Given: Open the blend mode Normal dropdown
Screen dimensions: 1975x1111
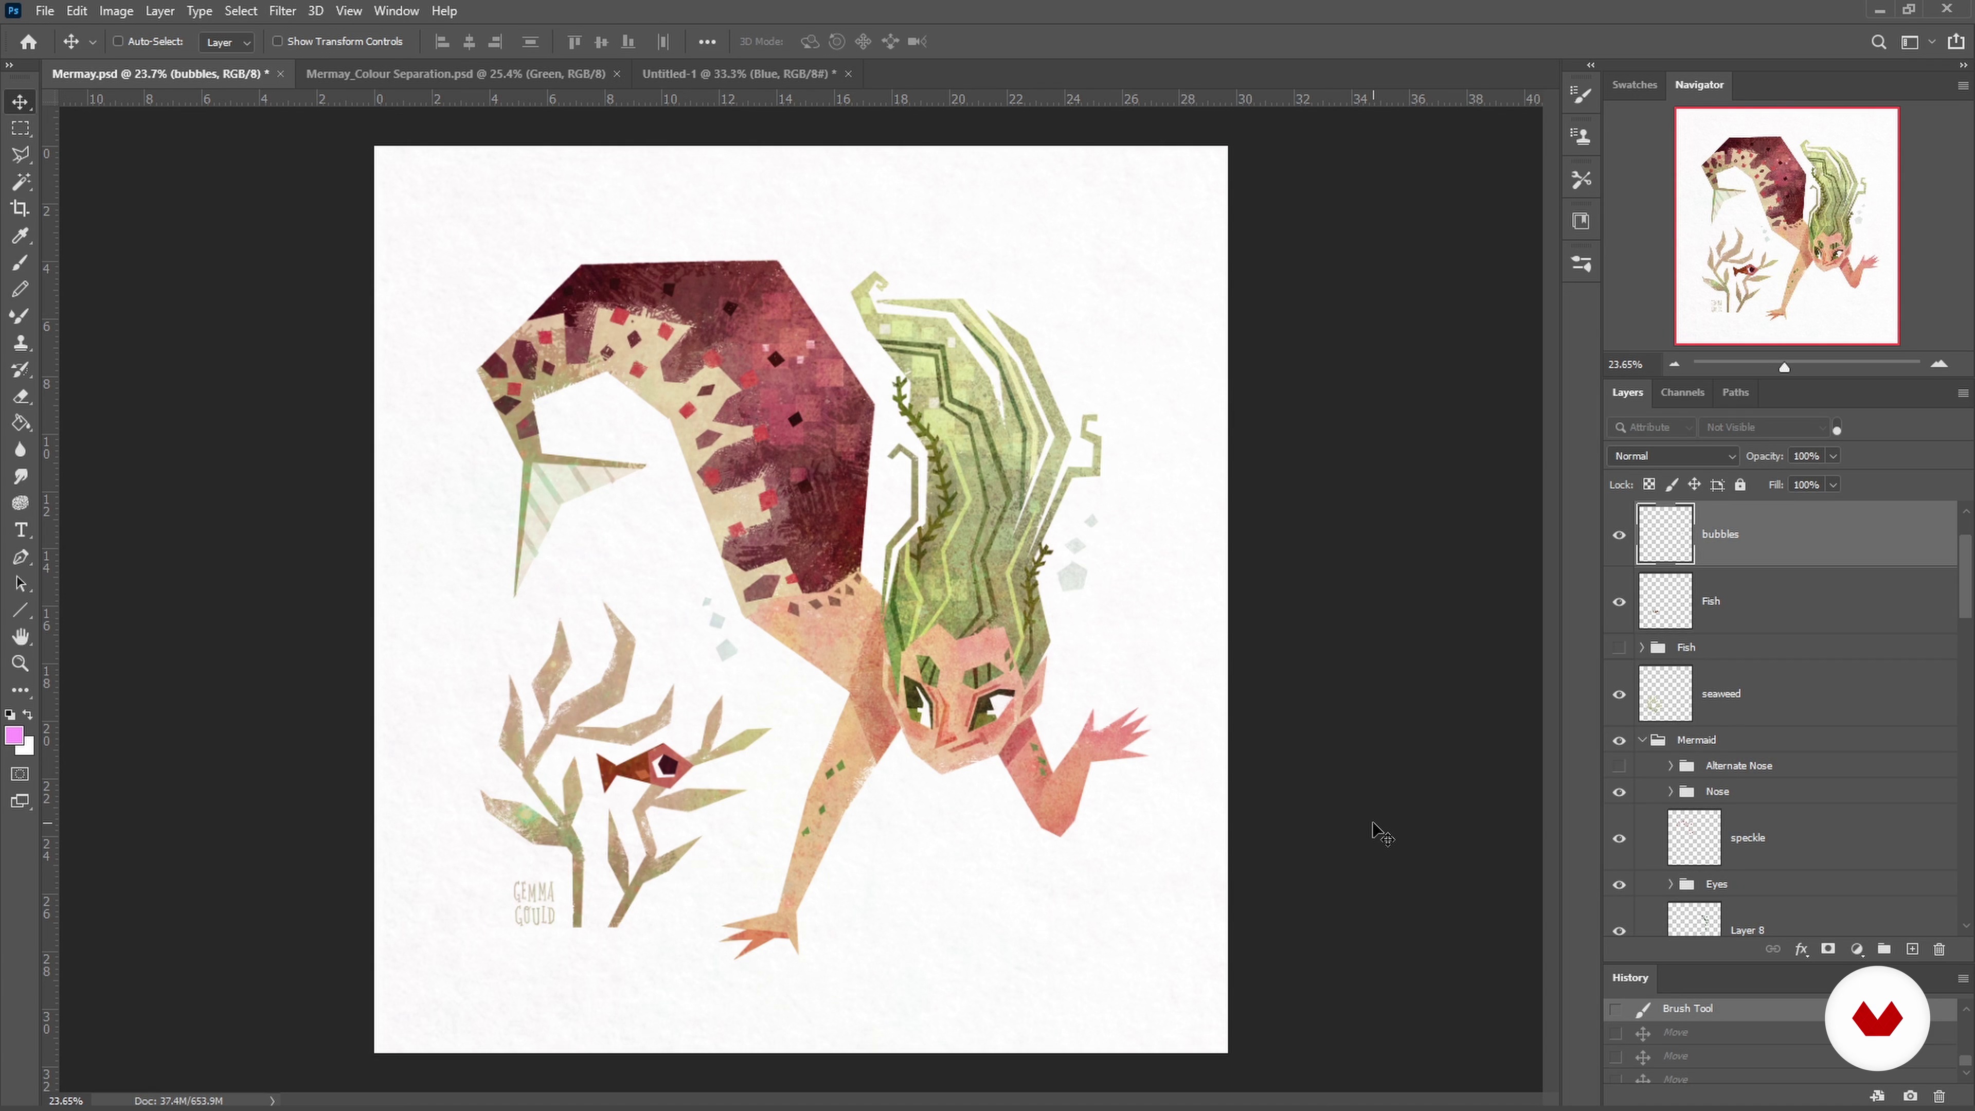Looking at the screenshot, I should [1672, 456].
